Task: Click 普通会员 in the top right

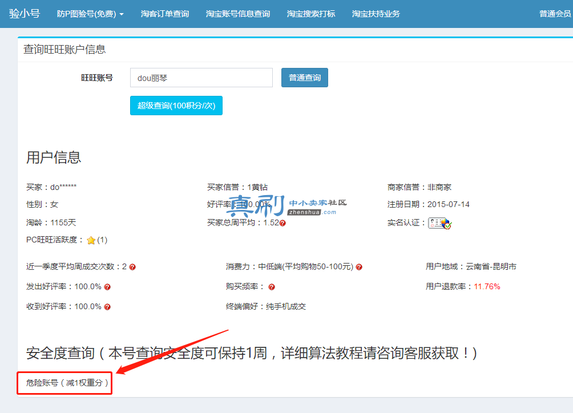Action: (555, 14)
